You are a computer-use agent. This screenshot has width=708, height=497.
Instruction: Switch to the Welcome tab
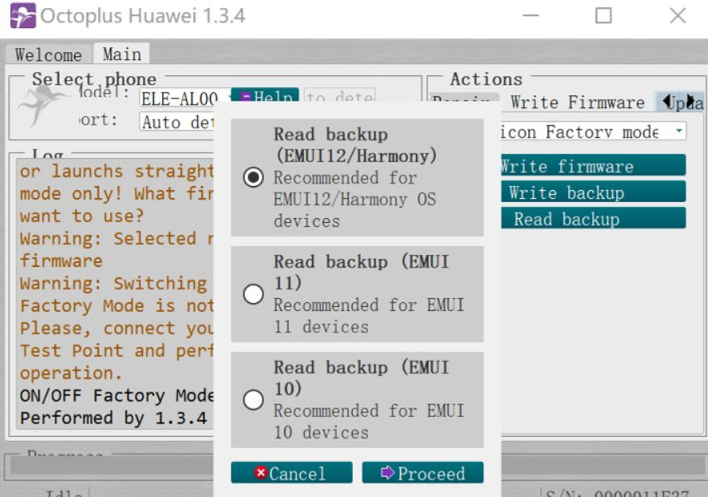tap(49, 54)
